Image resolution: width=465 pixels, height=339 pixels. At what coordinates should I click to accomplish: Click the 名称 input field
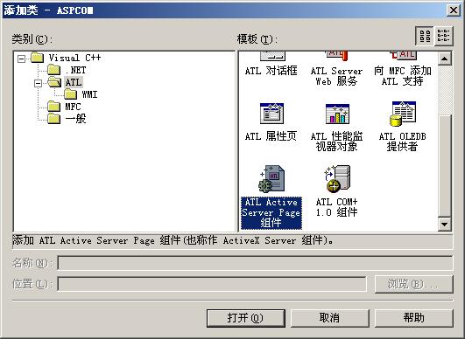[x=255, y=263]
